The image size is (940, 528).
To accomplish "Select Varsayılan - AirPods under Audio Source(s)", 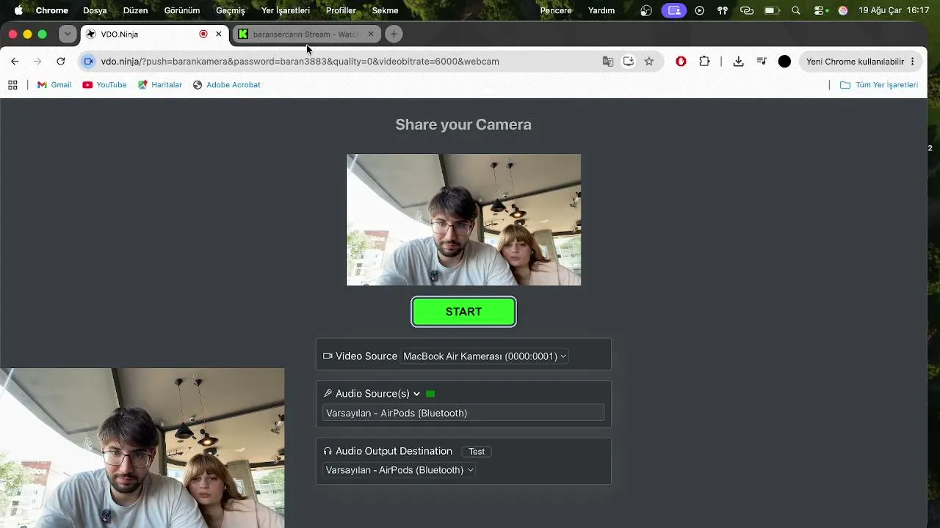I will 463,413.
